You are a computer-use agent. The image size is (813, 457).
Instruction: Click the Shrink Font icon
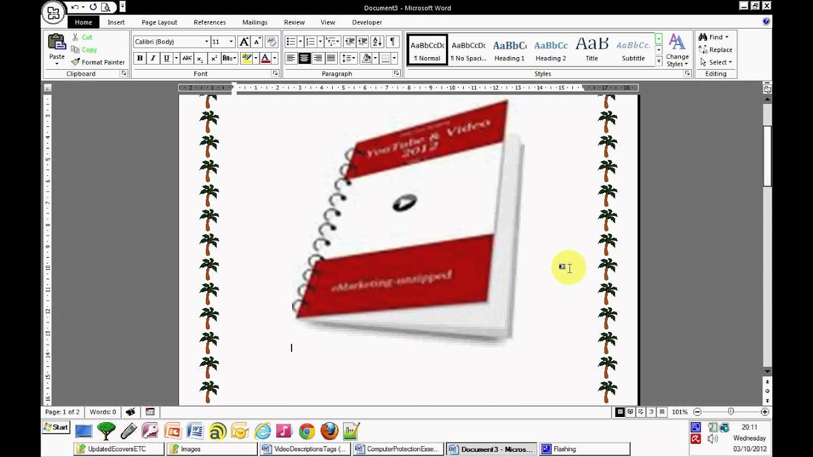(x=257, y=42)
